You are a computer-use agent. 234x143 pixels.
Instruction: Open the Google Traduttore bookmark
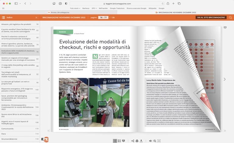click(x=117, y=8)
